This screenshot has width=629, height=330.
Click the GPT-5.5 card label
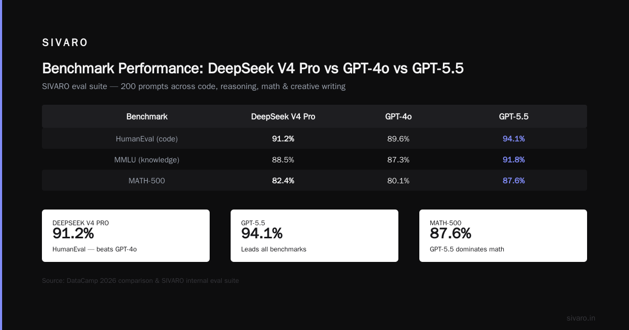tap(253, 223)
